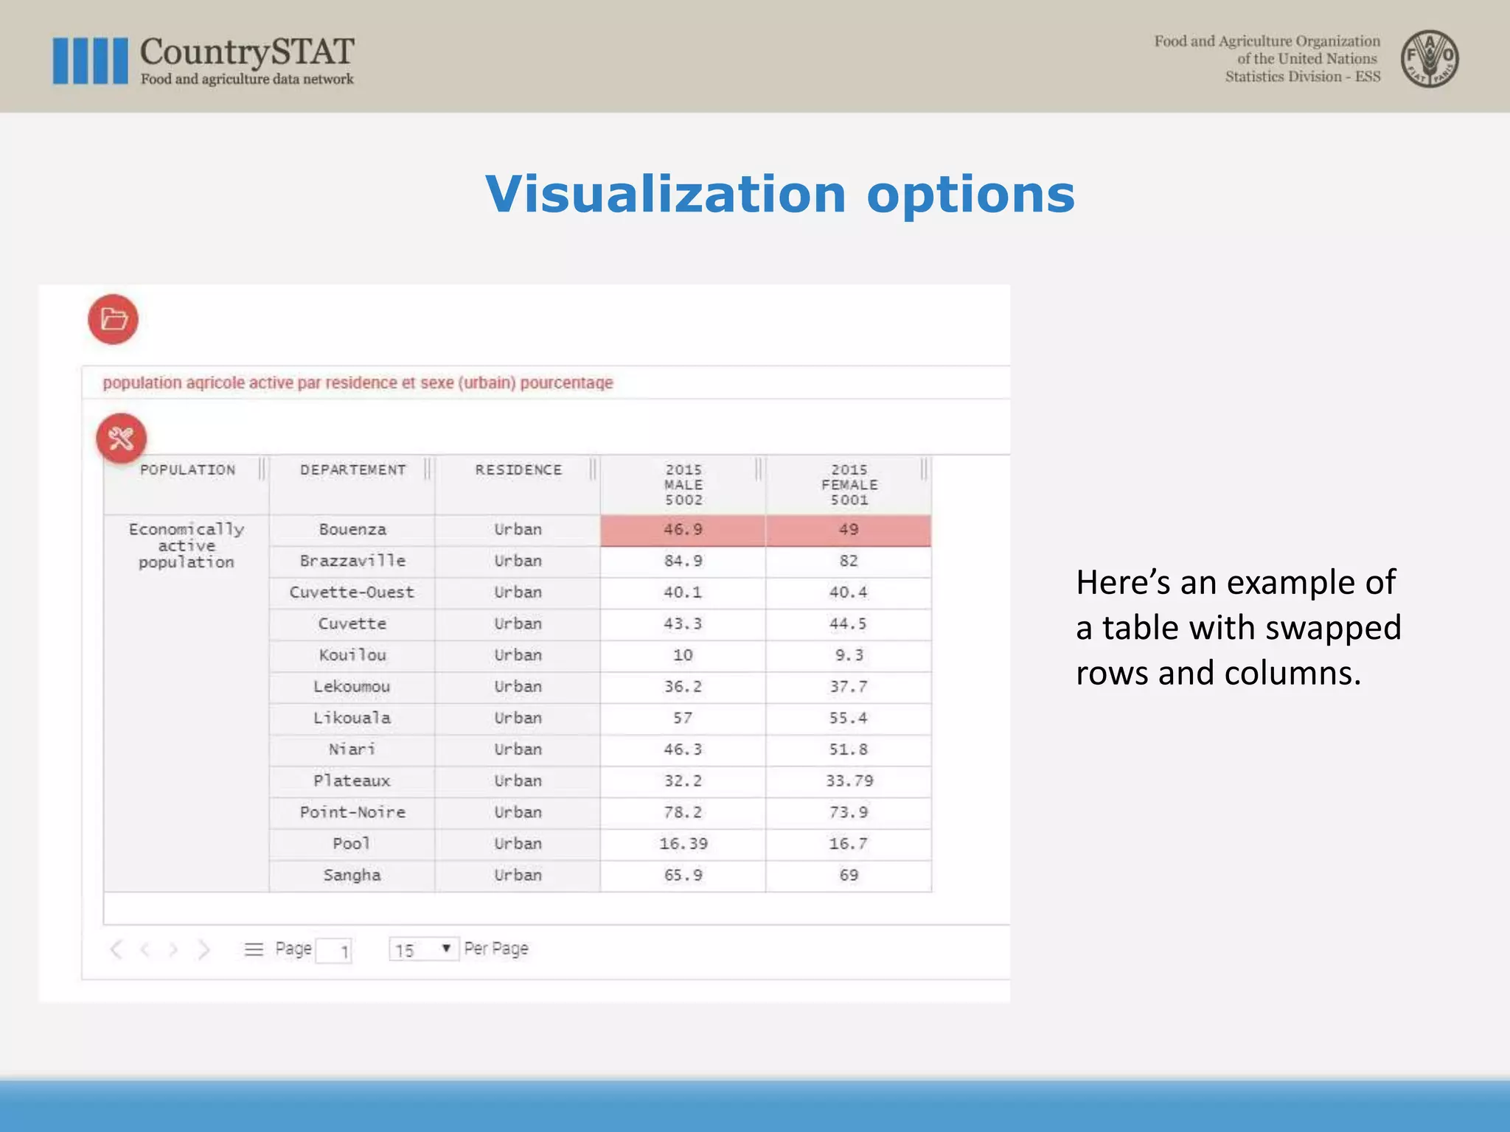
Task: Click the 2015 MALE 5002 column header
Action: [683, 484]
